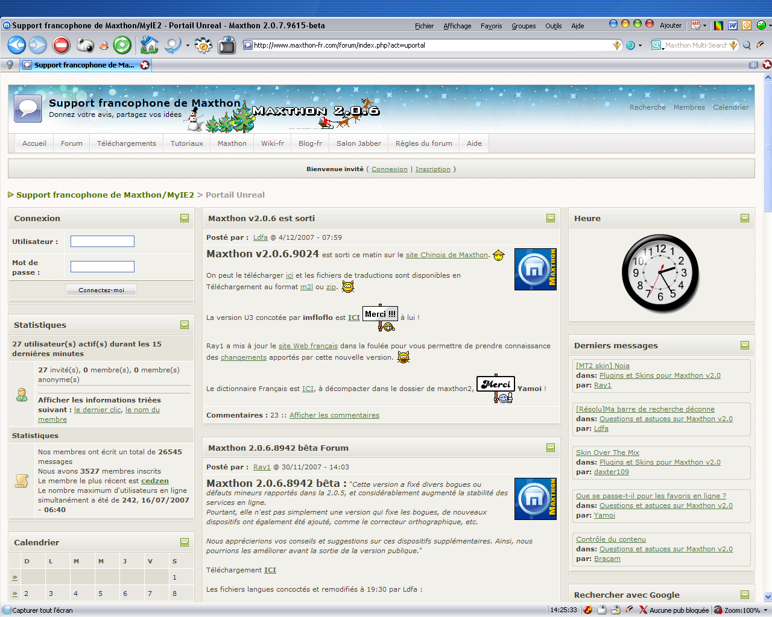Open the Outils menu
The height and width of the screenshot is (617, 772).
[x=553, y=26]
